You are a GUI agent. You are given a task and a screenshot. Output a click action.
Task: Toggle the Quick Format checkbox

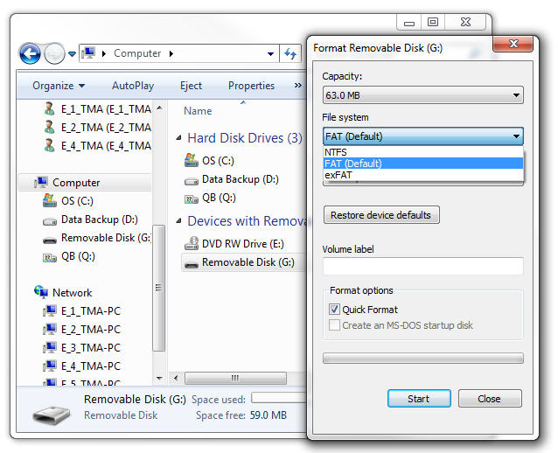(x=334, y=309)
